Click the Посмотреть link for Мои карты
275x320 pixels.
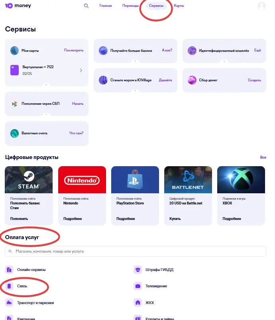74,51
